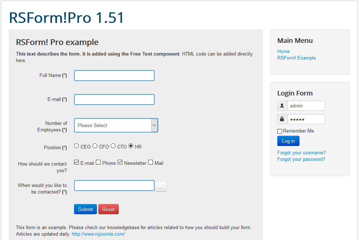Open the Number of Employees dropdown
The image size is (359, 240).
pos(116,125)
